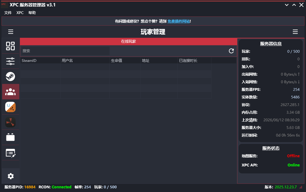Sort by the 已连接时长 column header
Image resolution: width=306 pixels, height=192 pixels.
[x=194, y=60]
